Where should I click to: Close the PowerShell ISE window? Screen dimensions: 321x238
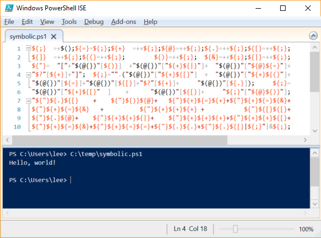(x=308, y=8)
